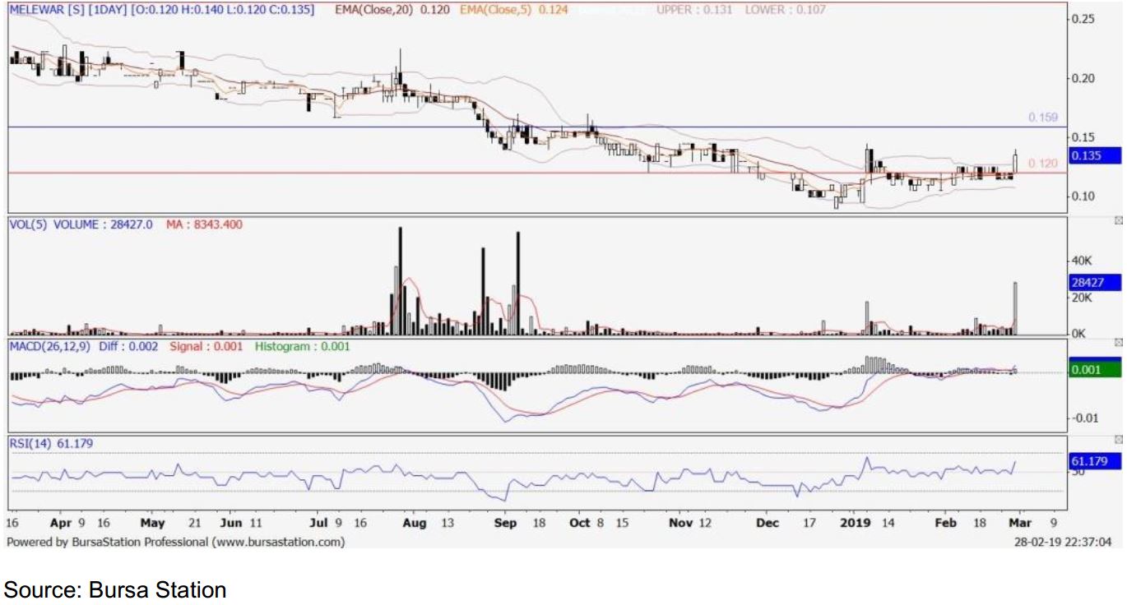The height and width of the screenshot is (605, 1127).
Task: Click the -0.01 MACD axis label
Action: click(1083, 418)
